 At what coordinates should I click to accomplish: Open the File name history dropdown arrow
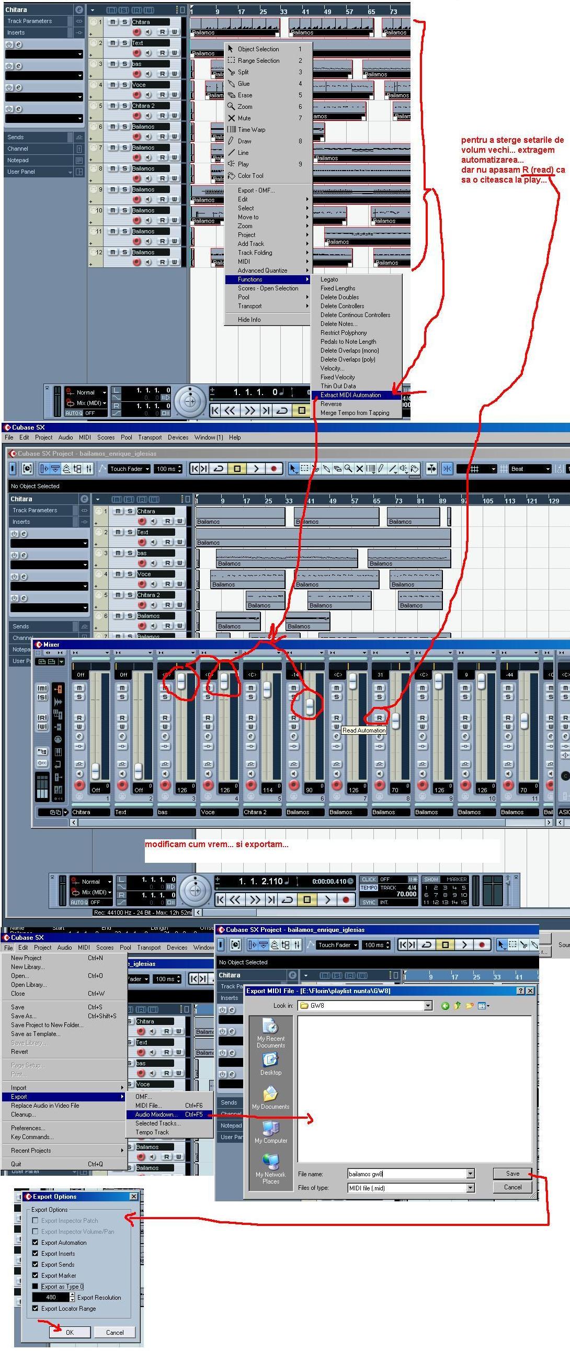tap(470, 1174)
